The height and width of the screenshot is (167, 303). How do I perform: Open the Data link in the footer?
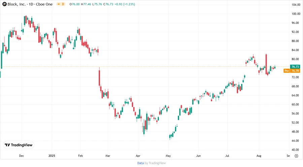coord(140,163)
